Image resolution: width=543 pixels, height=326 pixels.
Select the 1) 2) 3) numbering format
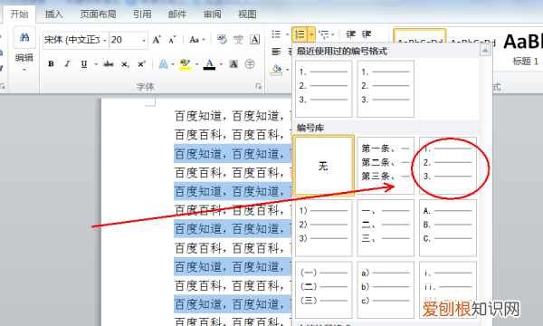tap(323, 227)
